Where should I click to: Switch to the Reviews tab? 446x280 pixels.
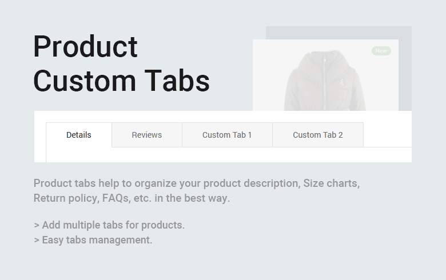point(147,135)
